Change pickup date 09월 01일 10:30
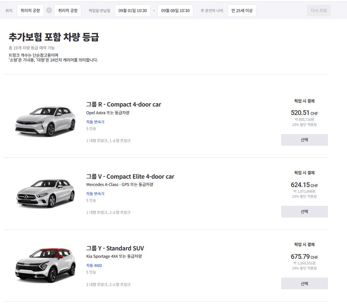This screenshot has width=347, height=305. (133, 11)
